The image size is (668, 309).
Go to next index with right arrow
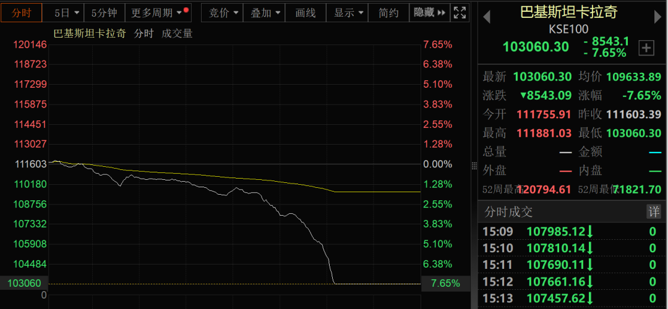click(x=657, y=17)
